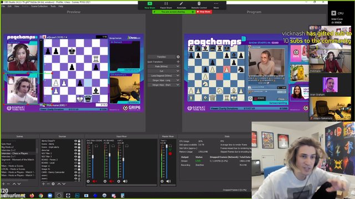Unlock the NDI Titler 3 source

click(x=79, y=156)
